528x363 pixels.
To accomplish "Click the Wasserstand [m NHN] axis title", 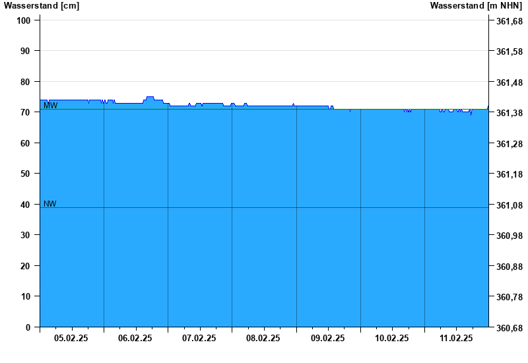I will (476, 6).
